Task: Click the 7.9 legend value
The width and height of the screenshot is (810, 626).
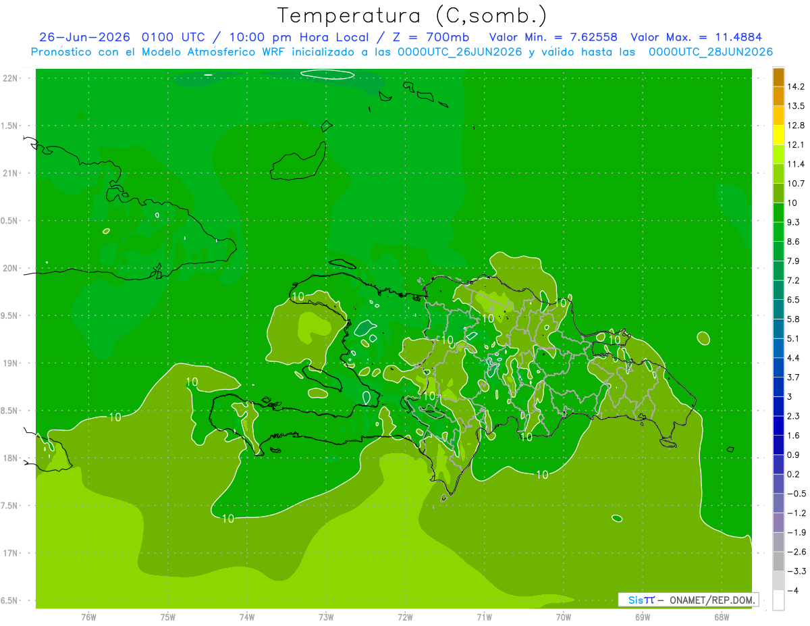Action: click(x=793, y=261)
